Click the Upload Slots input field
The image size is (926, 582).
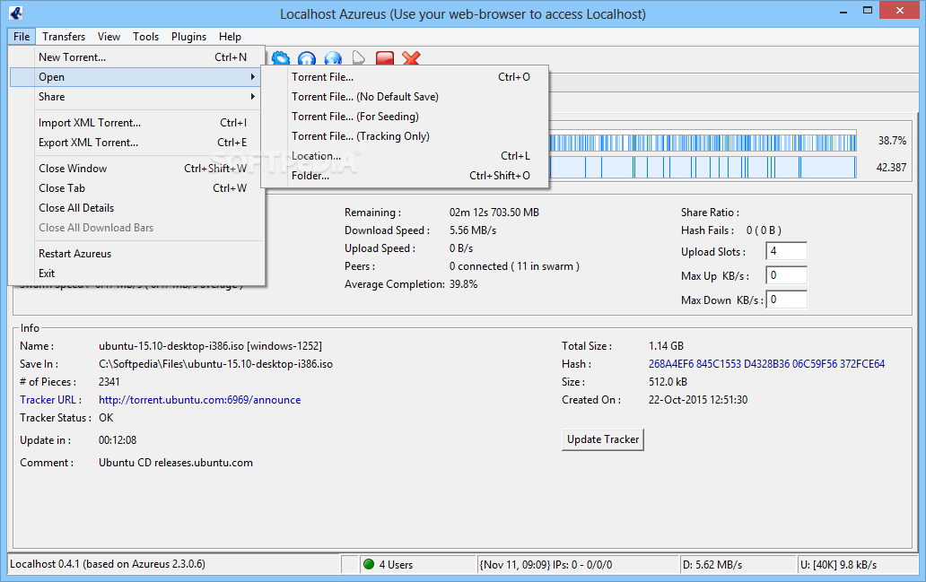786,251
